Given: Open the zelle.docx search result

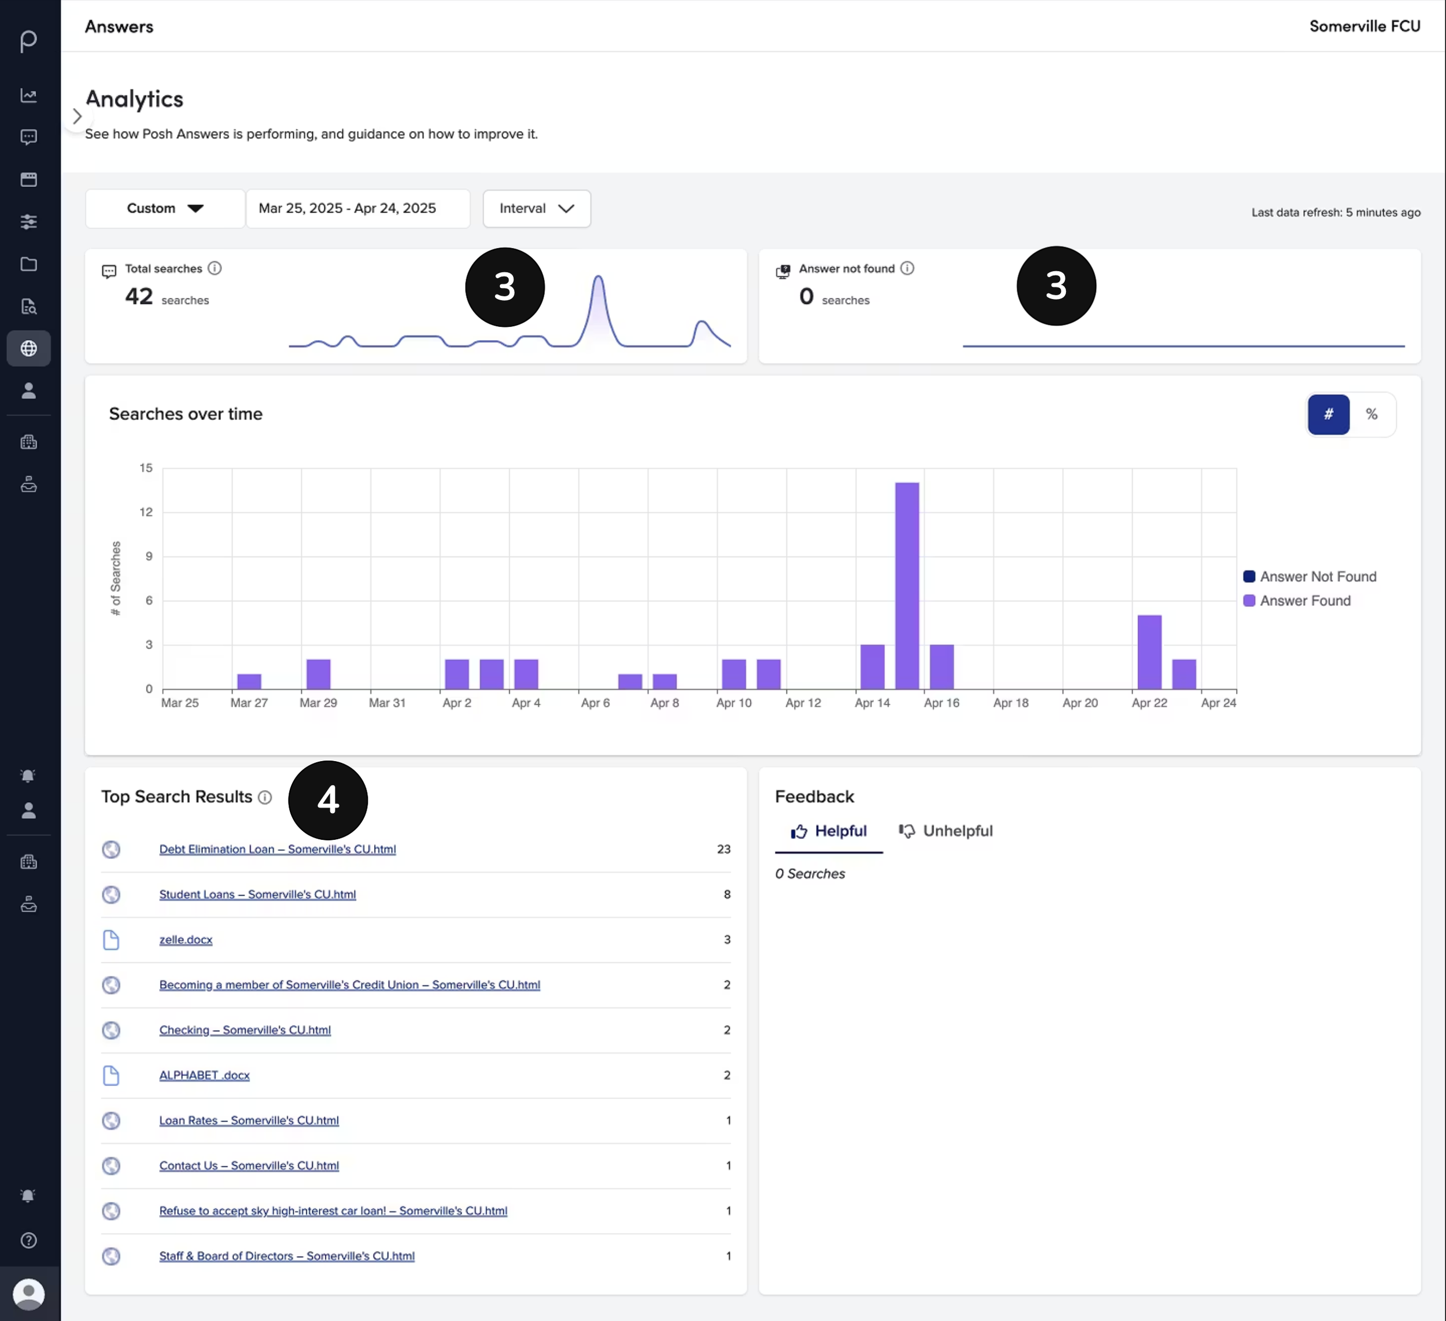Looking at the screenshot, I should (186, 939).
